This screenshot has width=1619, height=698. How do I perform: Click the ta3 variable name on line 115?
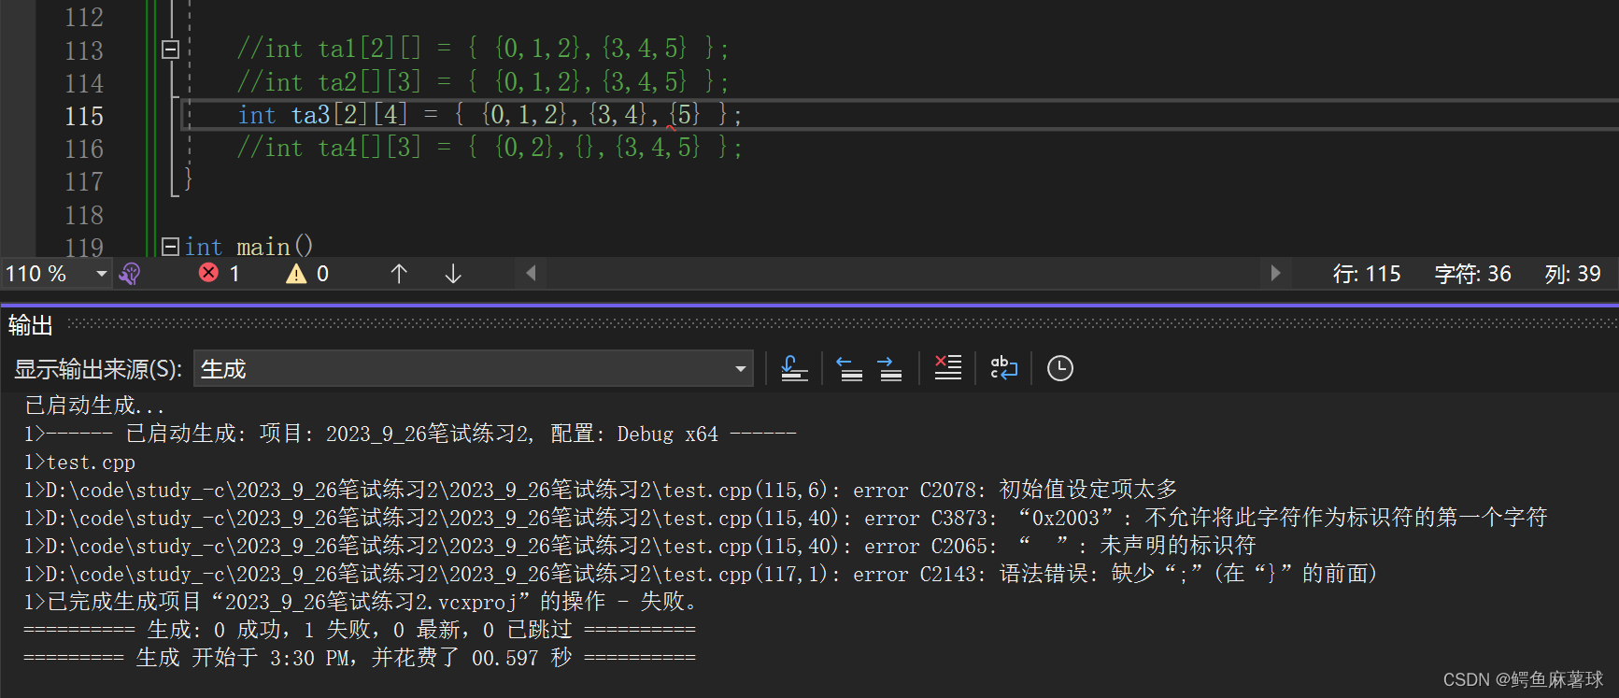pos(310,115)
